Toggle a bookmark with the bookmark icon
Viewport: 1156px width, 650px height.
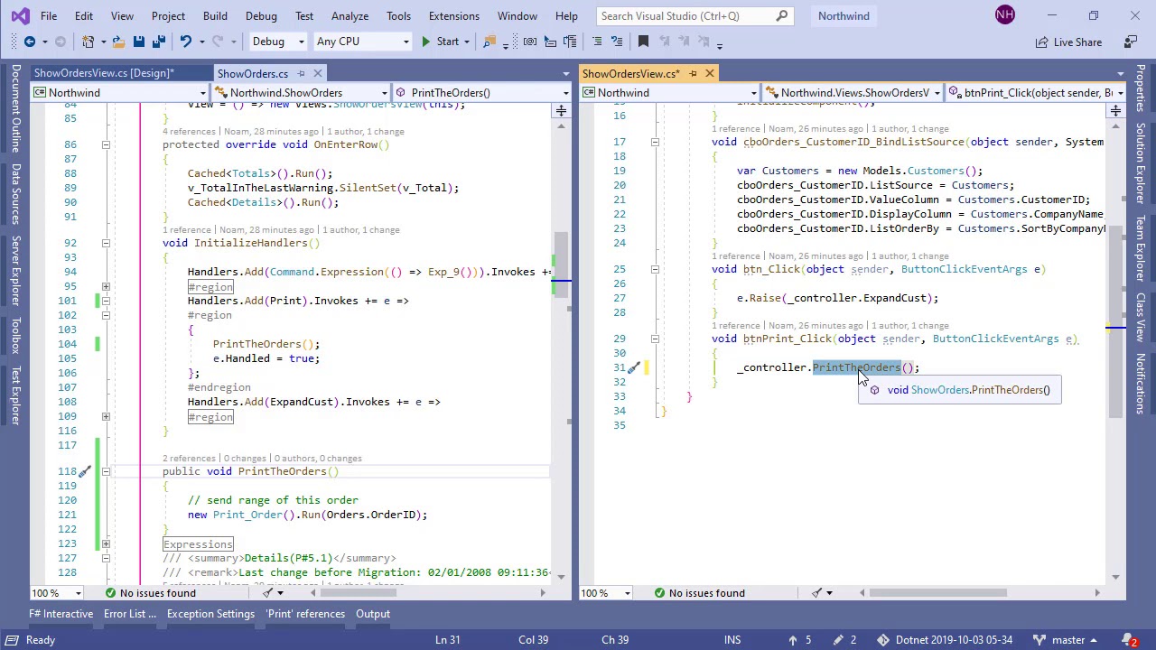[643, 42]
